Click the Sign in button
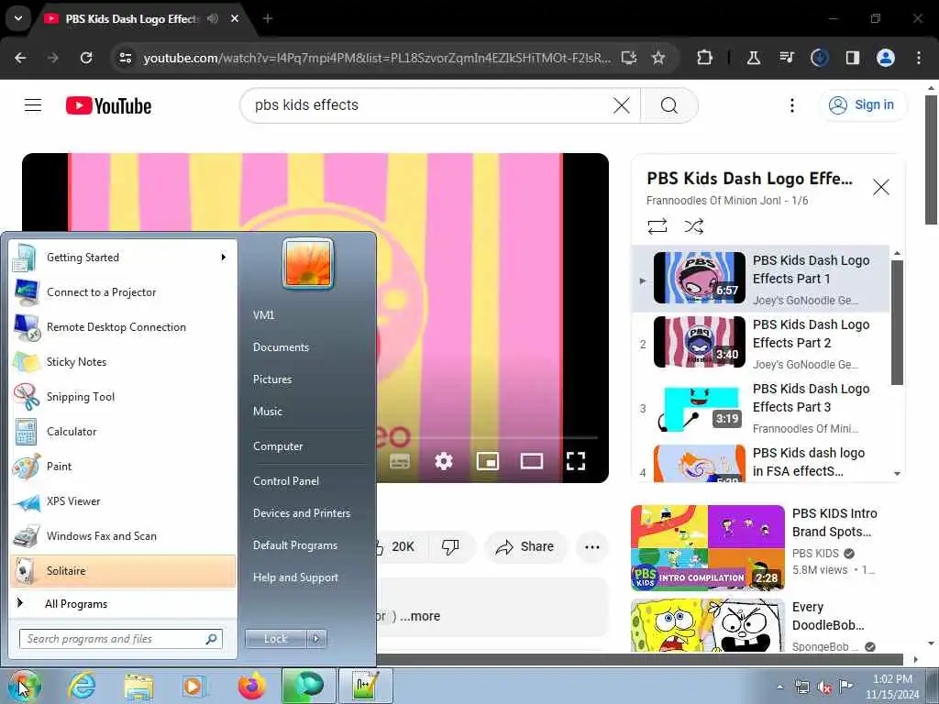The width and height of the screenshot is (939, 704). [862, 105]
